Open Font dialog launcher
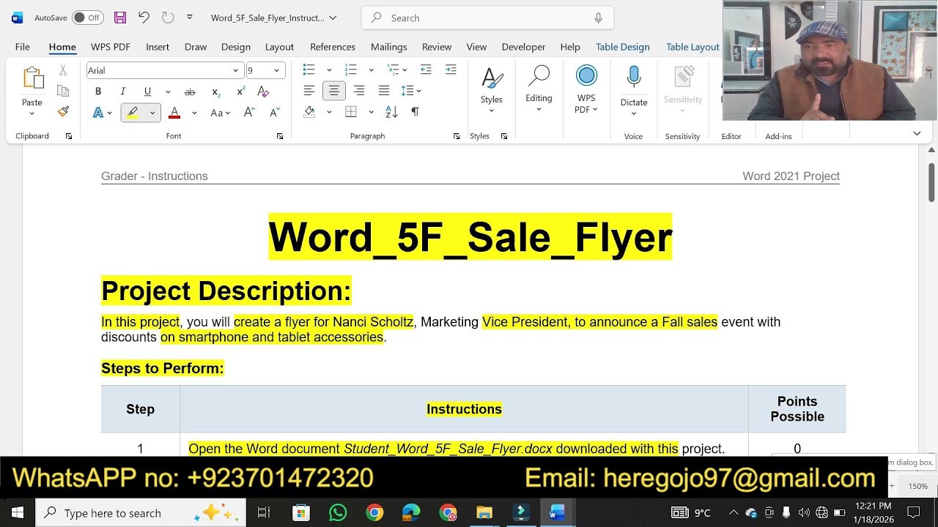Image resolution: width=938 pixels, height=527 pixels. pos(280,136)
